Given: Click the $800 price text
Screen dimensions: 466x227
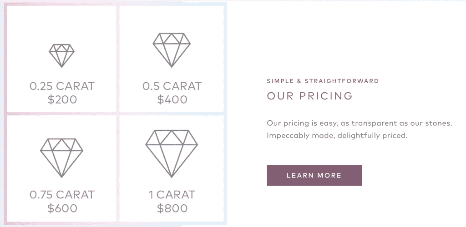Looking at the screenshot, I should 172,208.
